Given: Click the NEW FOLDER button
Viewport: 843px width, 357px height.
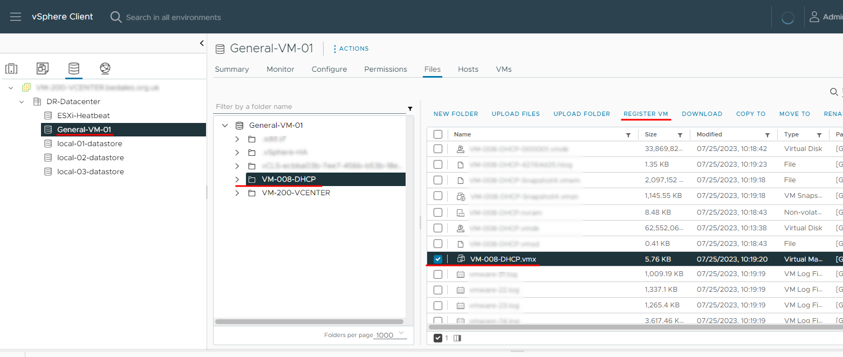Looking at the screenshot, I should pyautogui.click(x=456, y=114).
